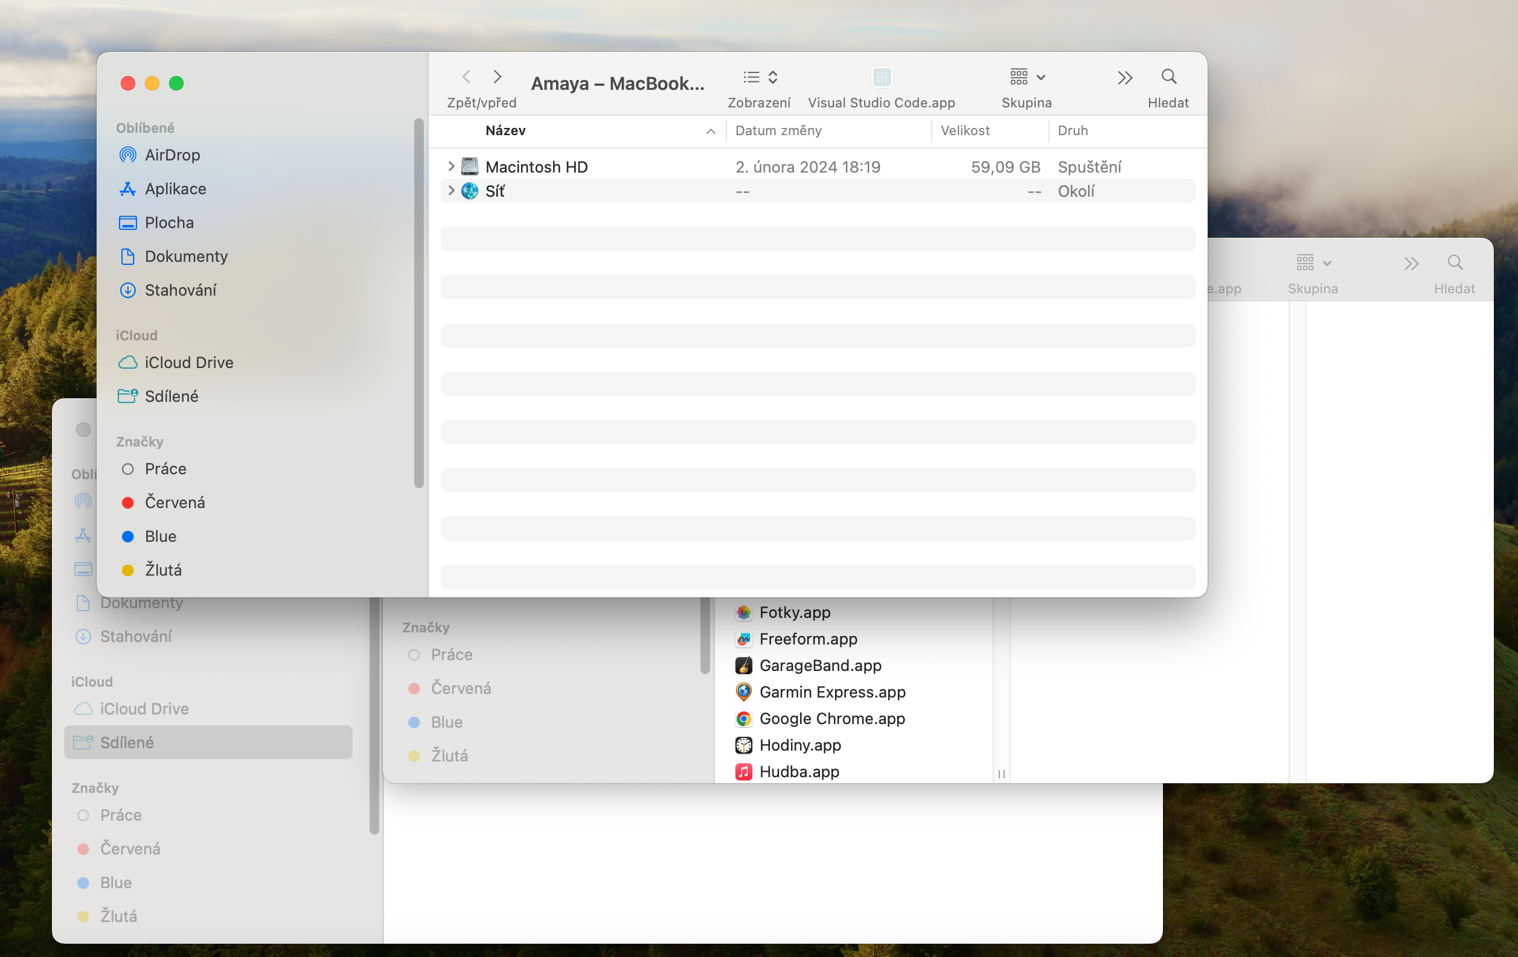Open AirDrop in the front Finder sidebar
The width and height of the screenshot is (1518, 957).
[x=171, y=155]
